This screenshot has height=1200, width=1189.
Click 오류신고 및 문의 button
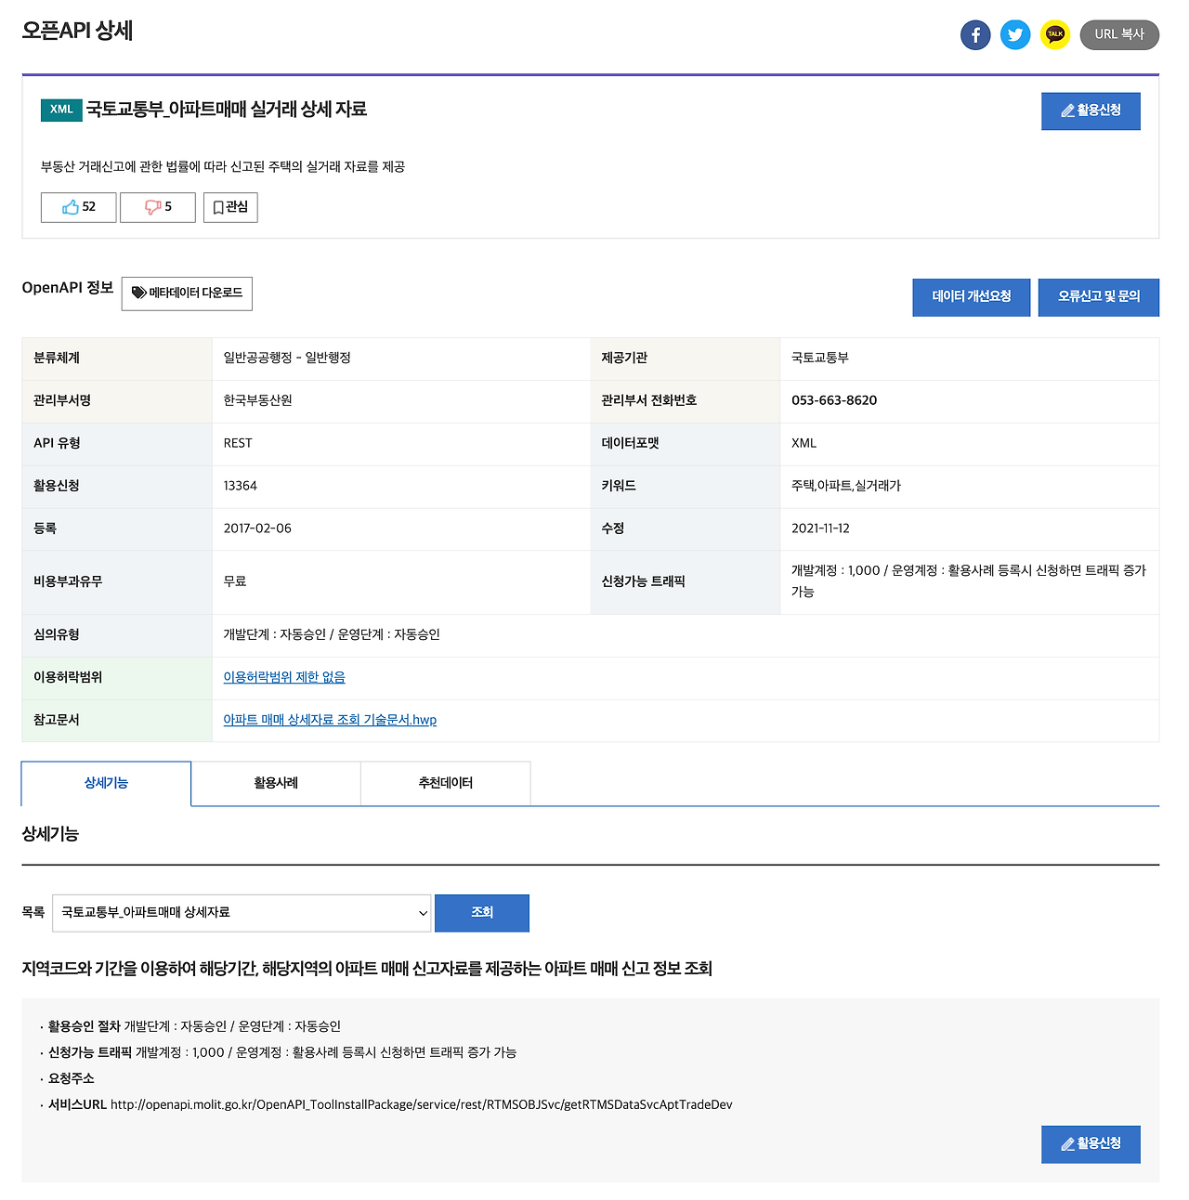1099,297
